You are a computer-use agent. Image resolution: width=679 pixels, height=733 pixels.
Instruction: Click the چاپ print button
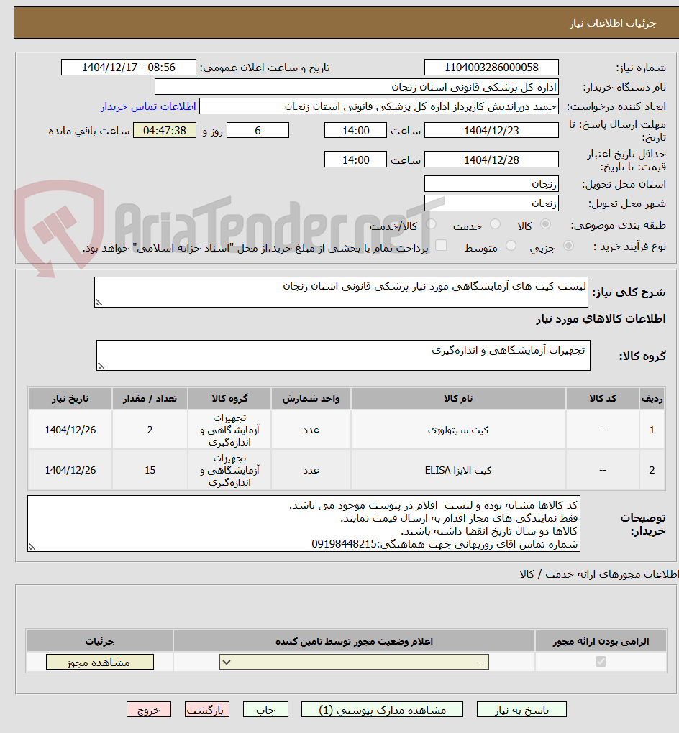(266, 709)
